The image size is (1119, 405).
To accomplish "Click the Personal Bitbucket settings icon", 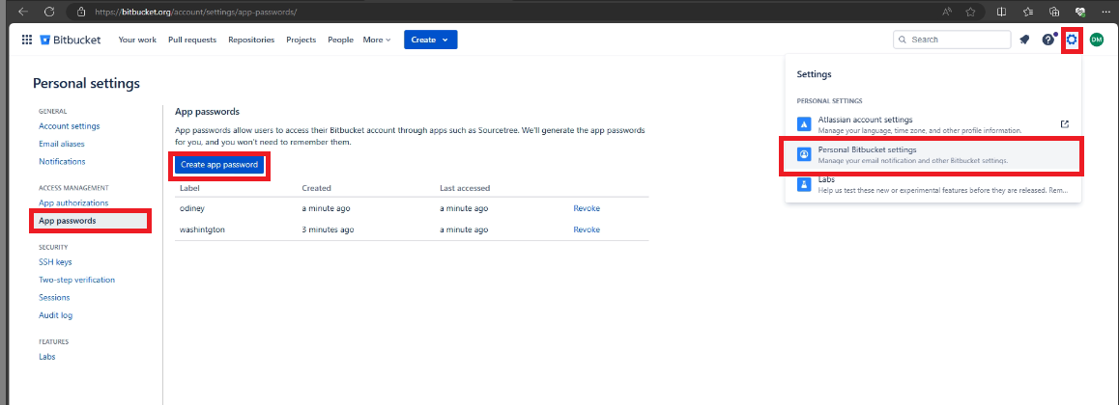I will 804,153.
